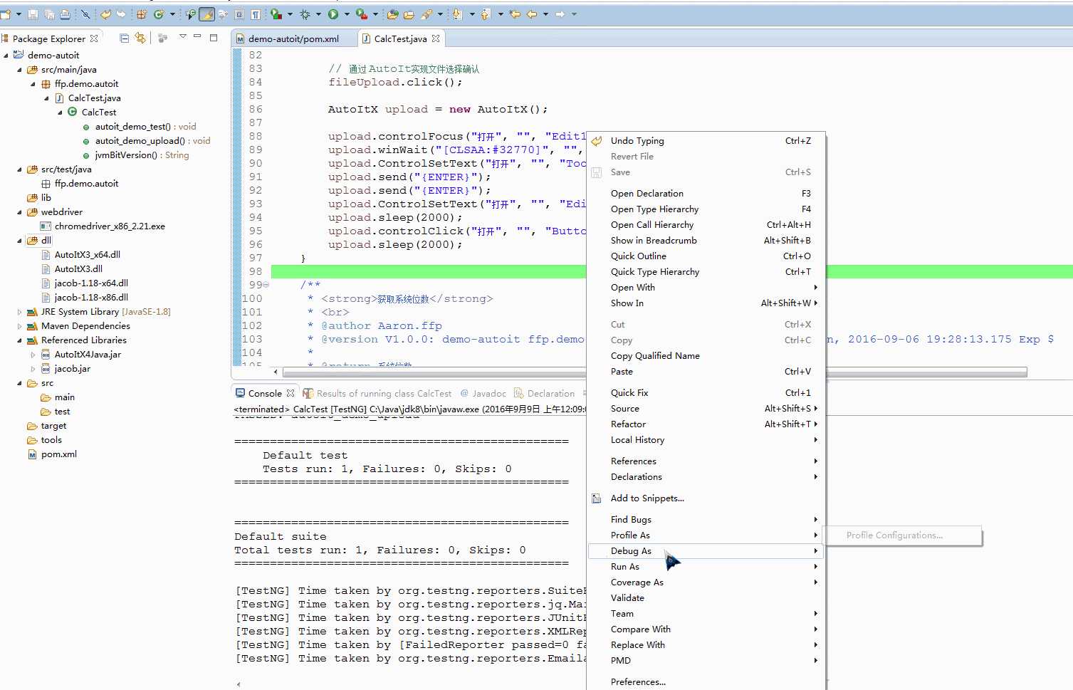Select Open Declaration in context menu
This screenshot has height=690, width=1073.
click(x=706, y=194)
